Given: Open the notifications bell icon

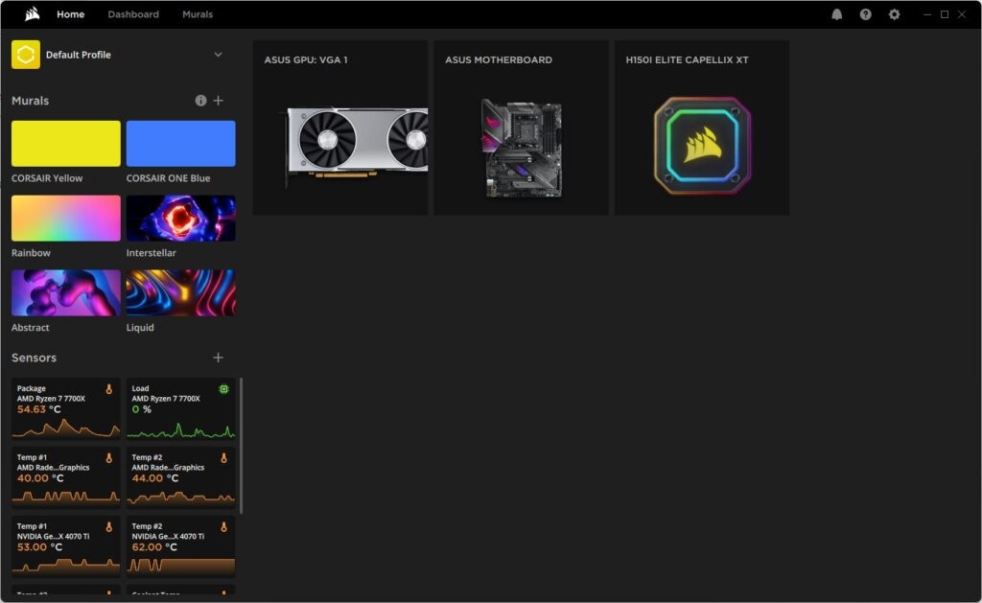Looking at the screenshot, I should coord(836,14).
